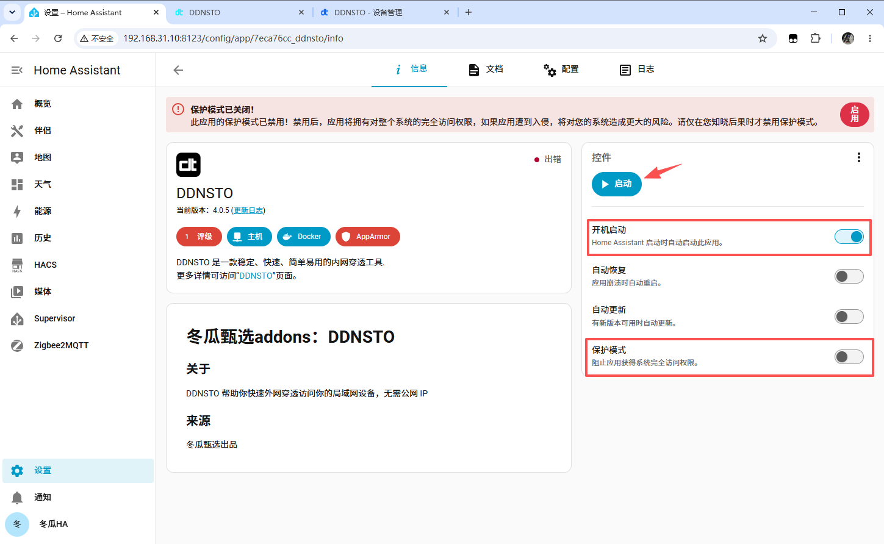Switch to the 配置 configuration tab
The width and height of the screenshot is (884, 544).
point(561,70)
